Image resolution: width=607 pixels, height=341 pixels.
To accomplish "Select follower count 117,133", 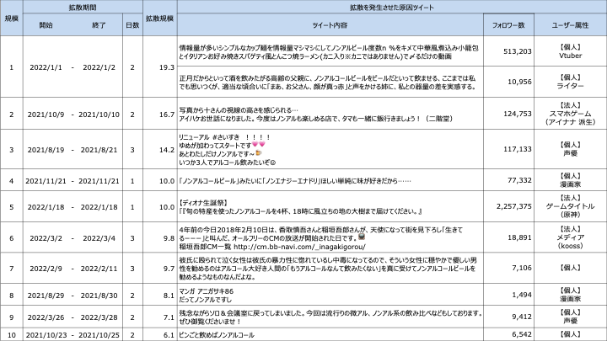I will [x=517, y=149].
